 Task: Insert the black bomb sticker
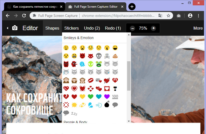(107, 104)
